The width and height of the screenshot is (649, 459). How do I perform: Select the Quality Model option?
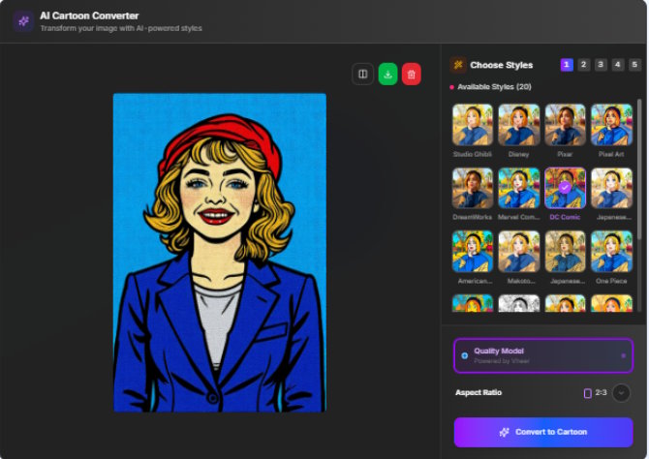[543, 355]
